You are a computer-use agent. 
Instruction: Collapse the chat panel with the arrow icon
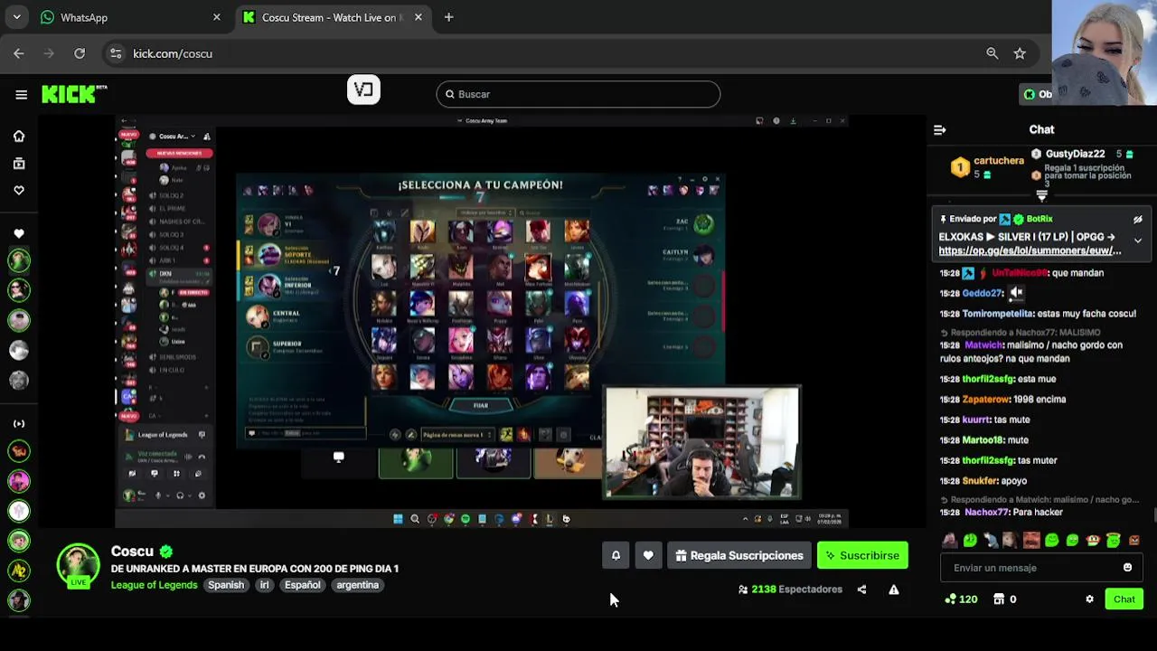pyautogui.click(x=940, y=129)
